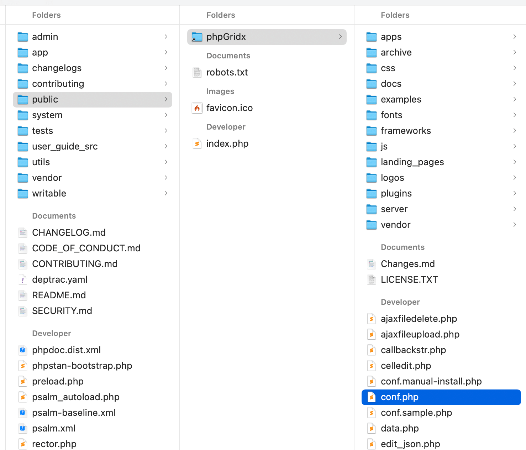Click the frameworks folder icon
526x450 pixels.
click(x=372, y=131)
